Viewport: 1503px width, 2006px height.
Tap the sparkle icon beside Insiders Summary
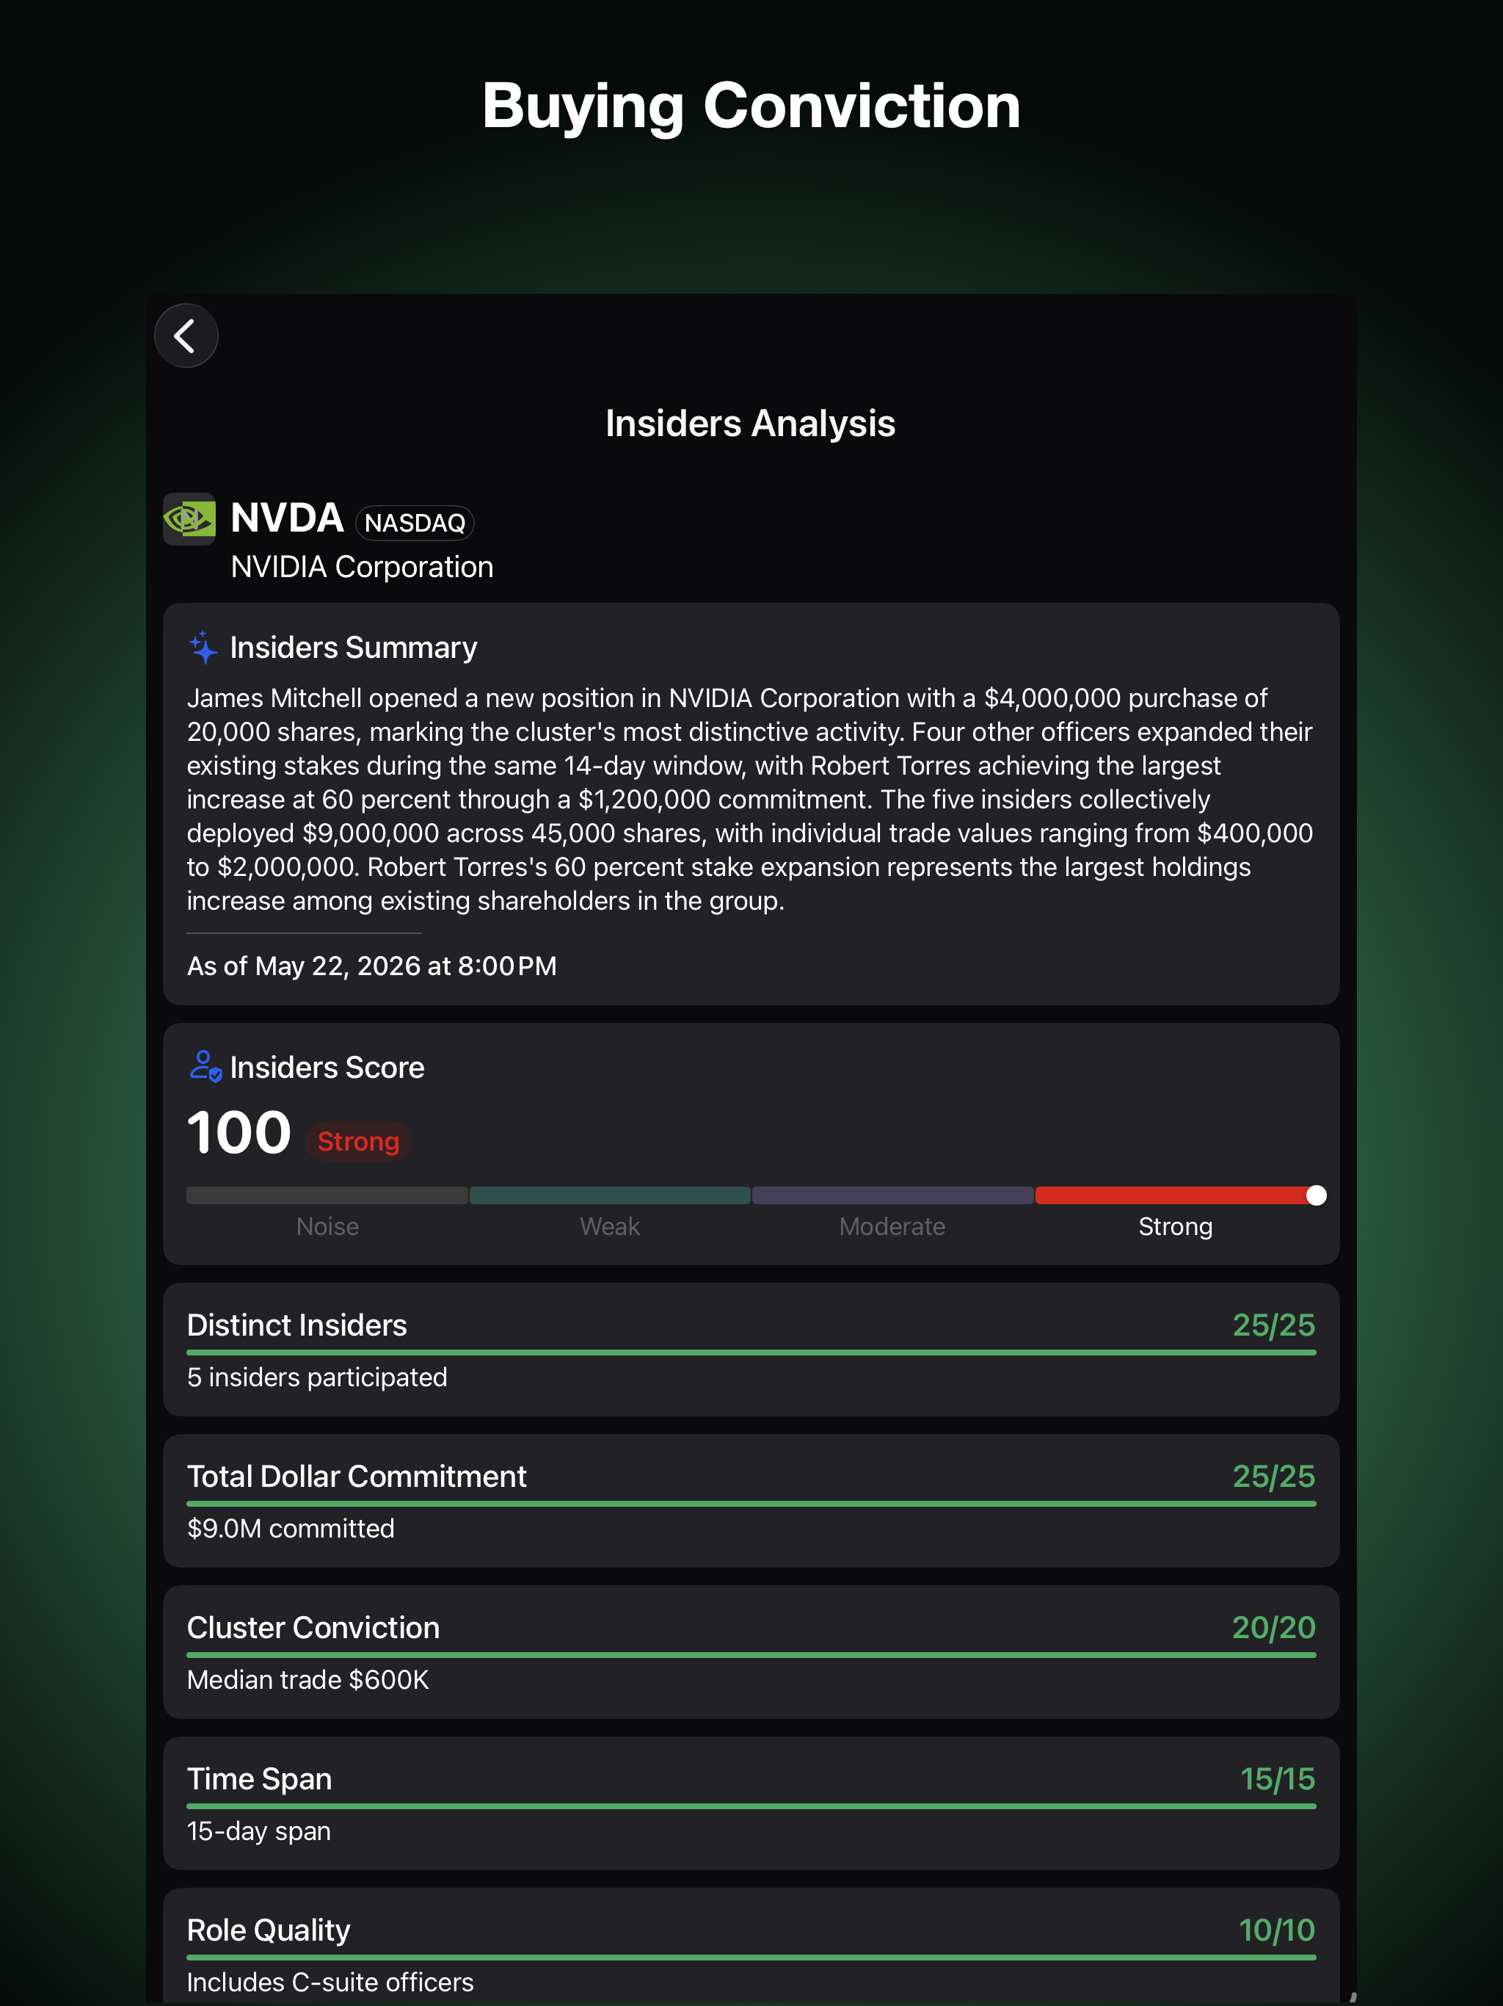pyautogui.click(x=203, y=648)
